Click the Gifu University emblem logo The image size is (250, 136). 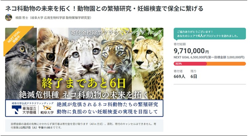tap(47, 108)
